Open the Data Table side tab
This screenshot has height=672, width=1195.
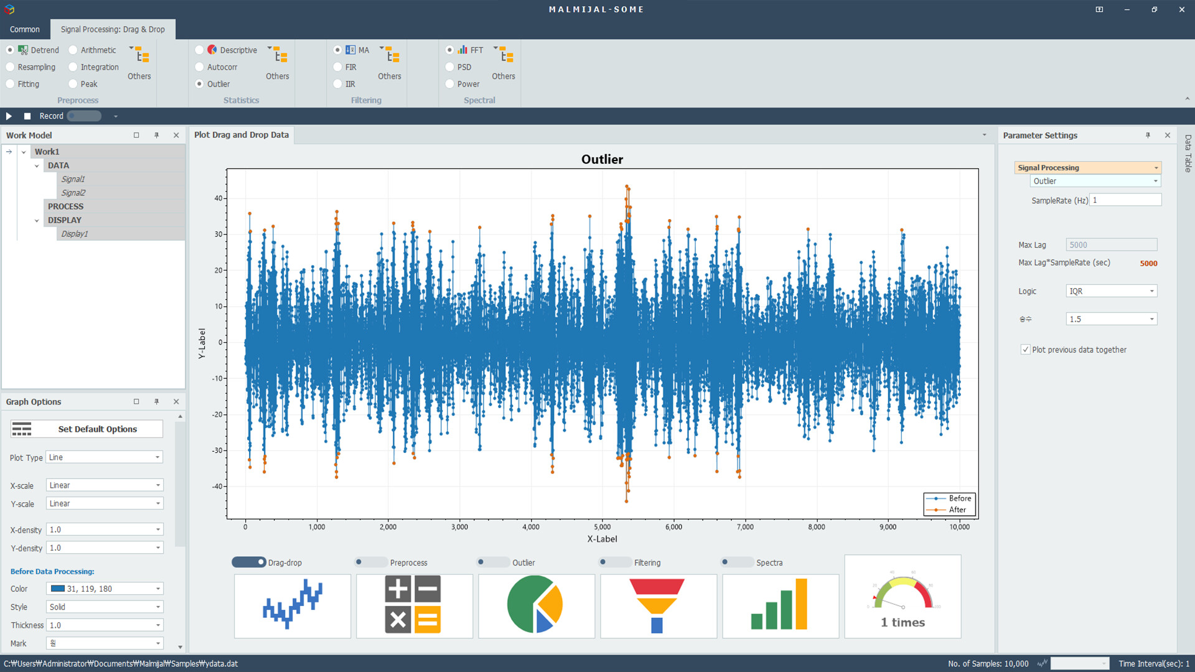click(1188, 154)
